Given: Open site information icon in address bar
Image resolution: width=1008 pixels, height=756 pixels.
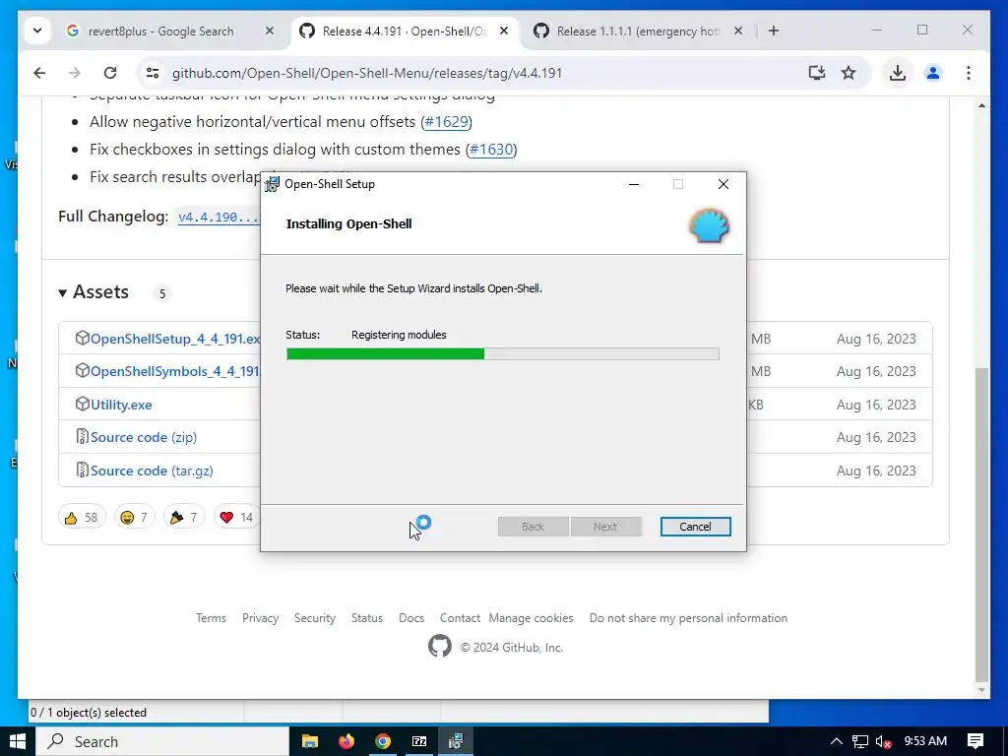Looking at the screenshot, I should (x=153, y=73).
